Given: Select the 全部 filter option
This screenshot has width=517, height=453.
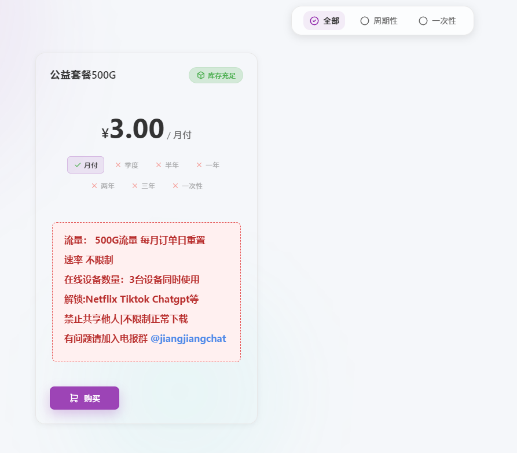Looking at the screenshot, I should (324, 21).
